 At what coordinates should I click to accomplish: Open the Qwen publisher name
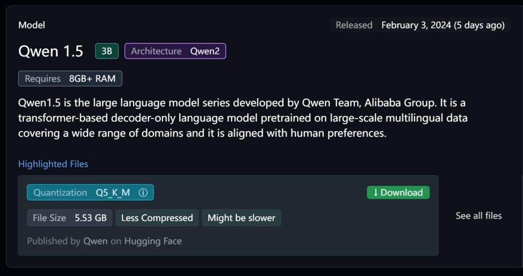pyautogui.click(x=96, y=241)
